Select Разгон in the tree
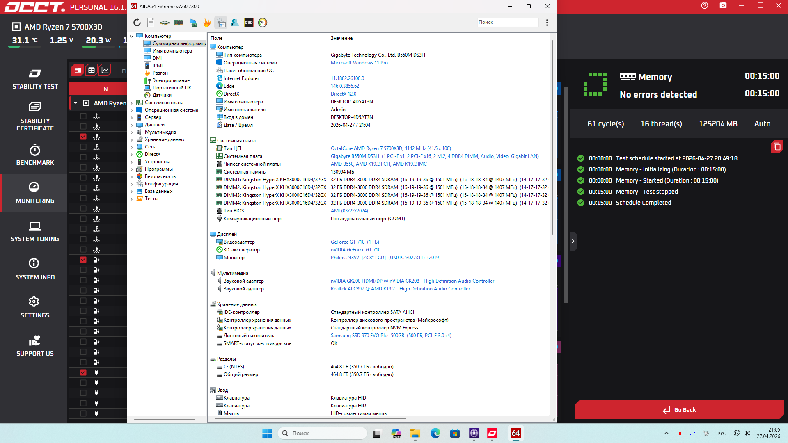This screenshot has height=443, width=788. 160,73
